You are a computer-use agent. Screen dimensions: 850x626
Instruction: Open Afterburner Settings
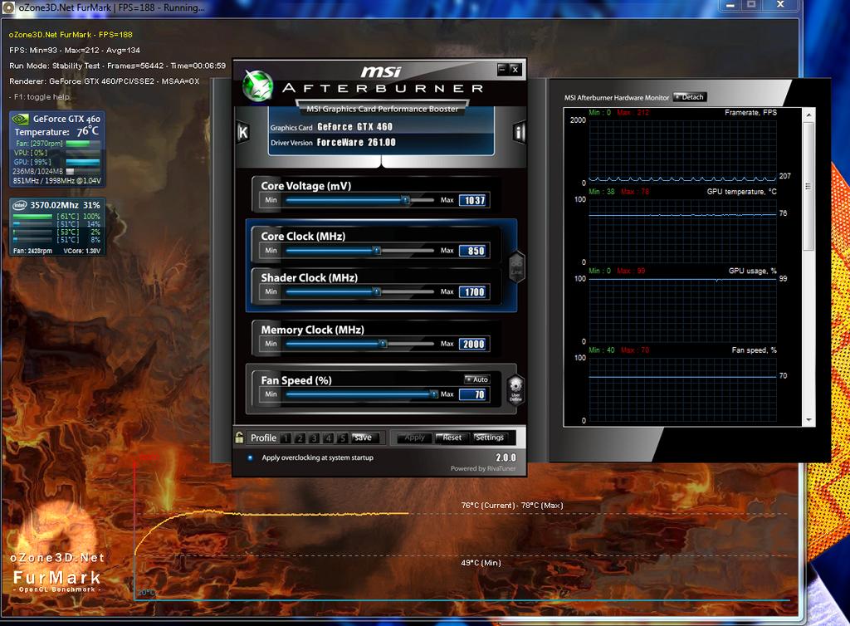pyautogui.click(x=490, y=438)
